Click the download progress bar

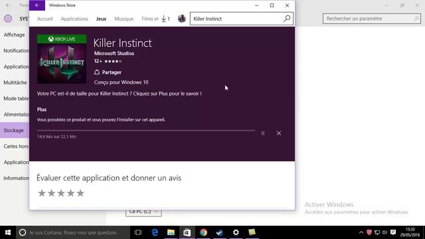[x=146, y=130]
